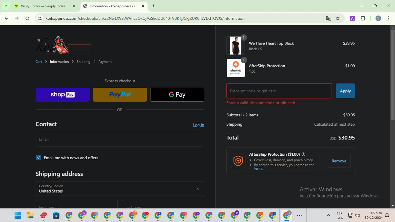The image size is (395, 222).
Task: Show hidden taskbar apps overflow dots
Action: coord(299,215)
